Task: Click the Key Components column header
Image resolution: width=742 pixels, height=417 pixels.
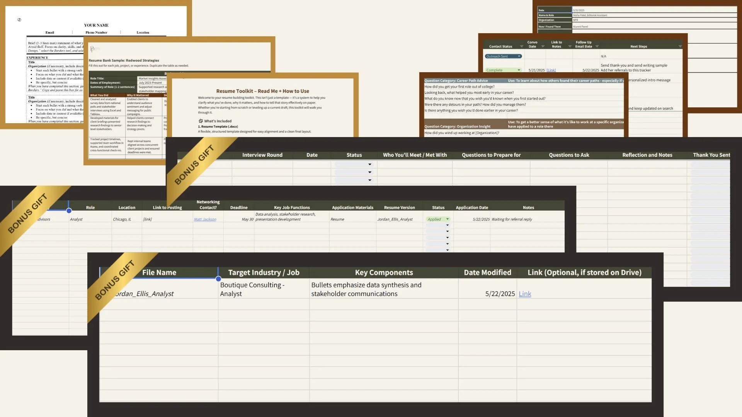Action: pos(384,273)
